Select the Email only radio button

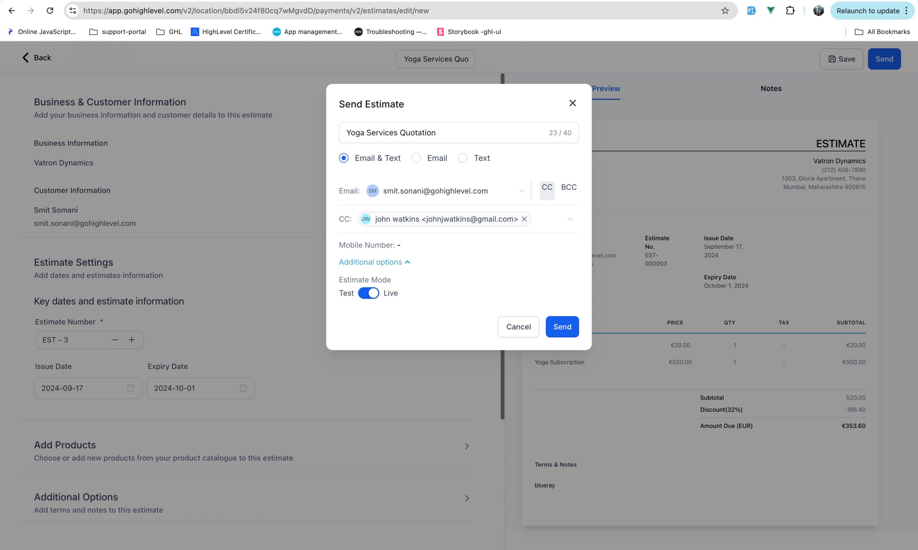click(416, 158)
